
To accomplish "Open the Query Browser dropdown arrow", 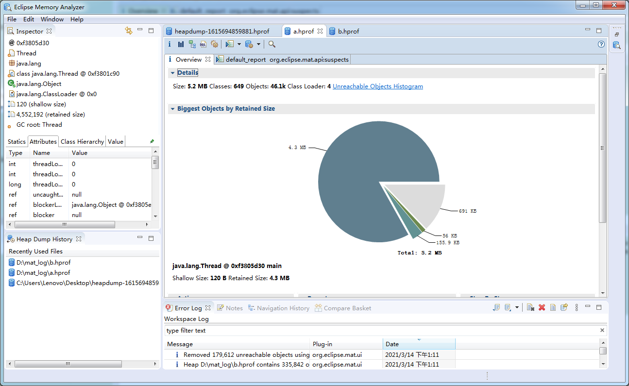I will pos(258,44).
